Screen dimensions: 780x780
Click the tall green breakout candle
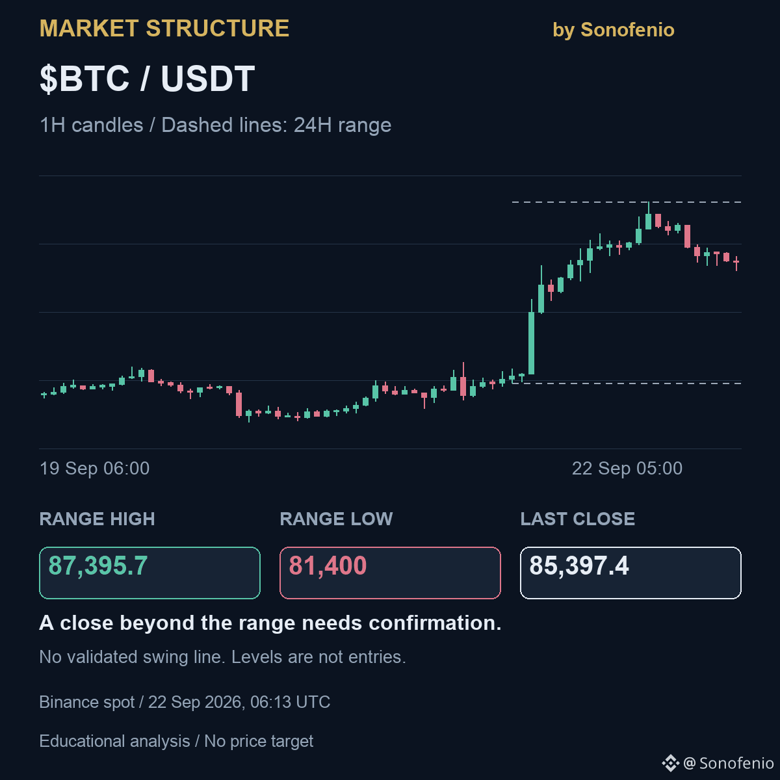pyautogui.click(x=532, y=343)
